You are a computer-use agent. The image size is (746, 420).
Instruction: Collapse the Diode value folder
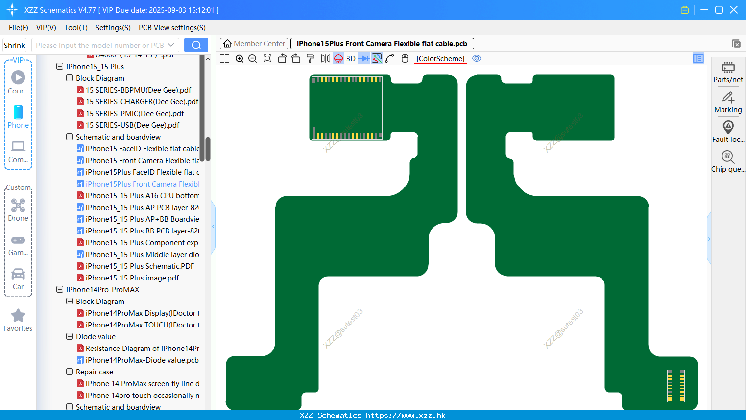tap(70, 336)
